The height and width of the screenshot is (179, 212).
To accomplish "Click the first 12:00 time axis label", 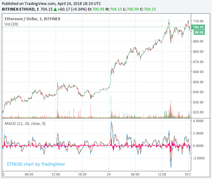I will pyautogui.click(x=56, y=174).
